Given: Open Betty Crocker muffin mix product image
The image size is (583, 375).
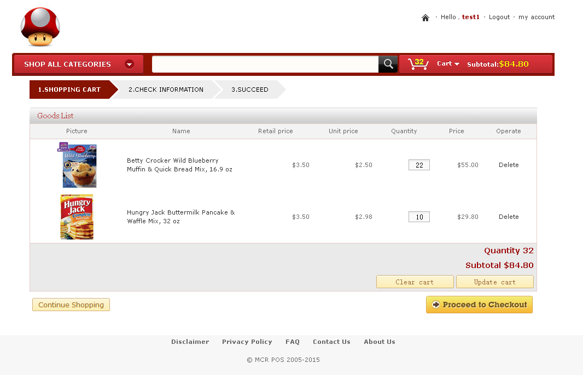Looking at the screenshot, I should tap(77, 165).
